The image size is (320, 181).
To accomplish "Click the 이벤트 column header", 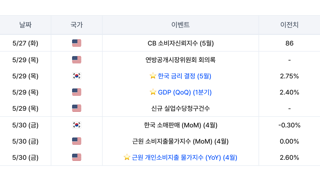I will [180, 25].
